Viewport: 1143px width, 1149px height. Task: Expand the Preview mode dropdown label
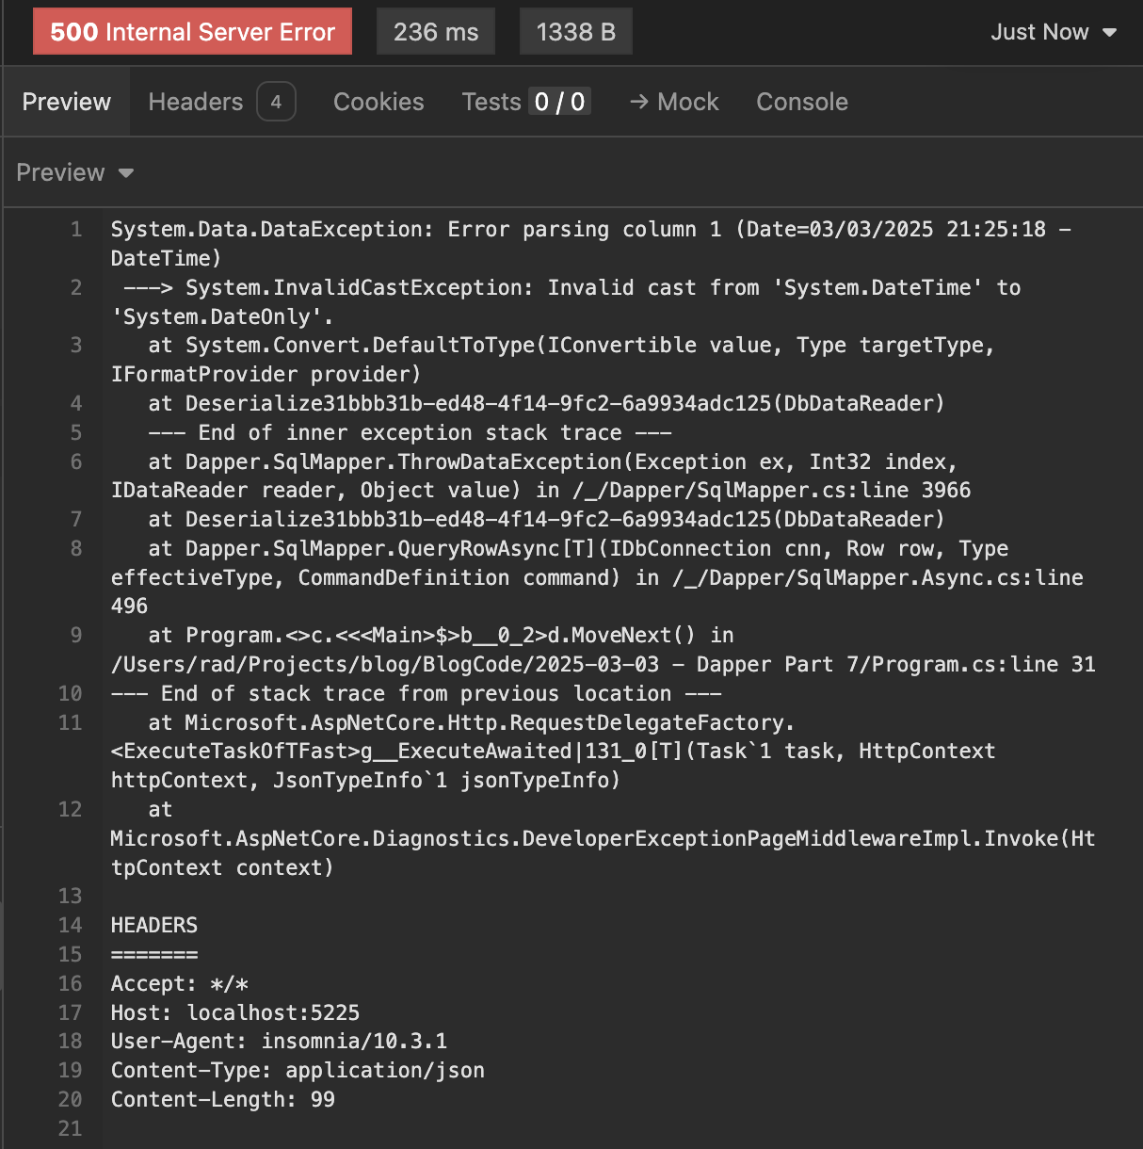tap(60, 172)
